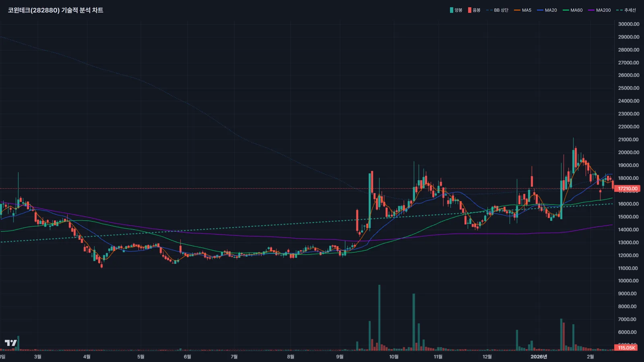Toggle the MA5 moving average legend
644x362 pixels.
[522, 10]
